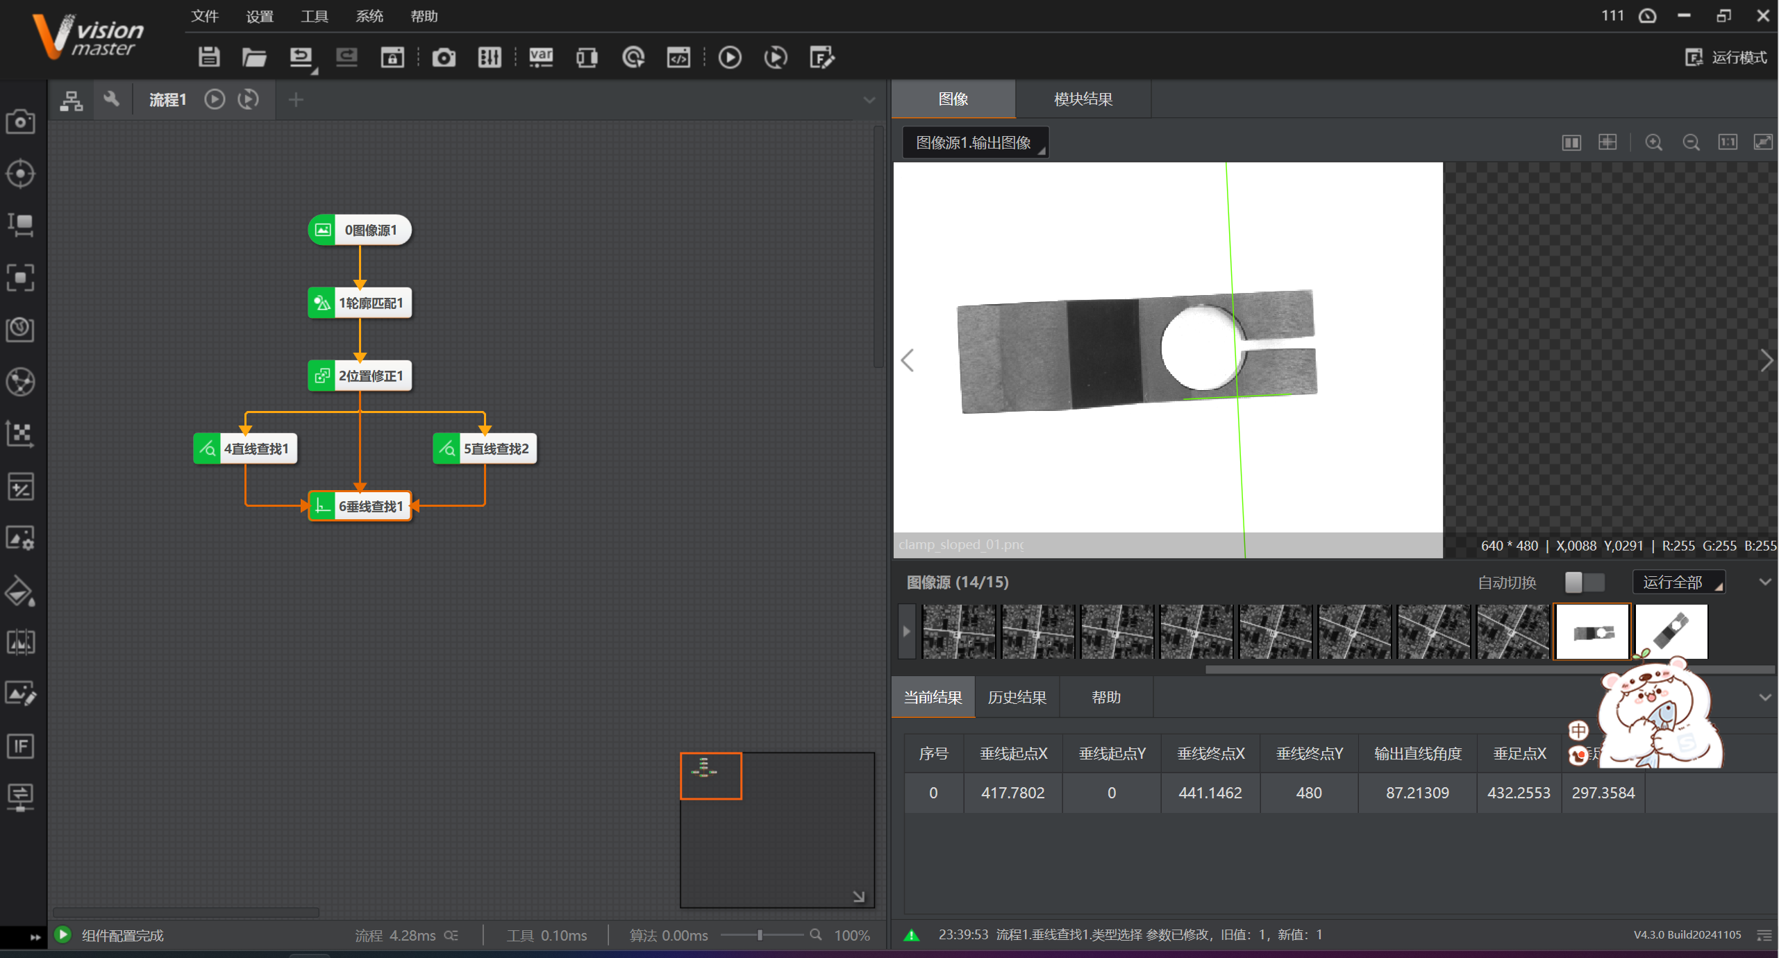Click the flow zoom slider handle
This screenshot has height=958, width=1779.
[760, 935]
